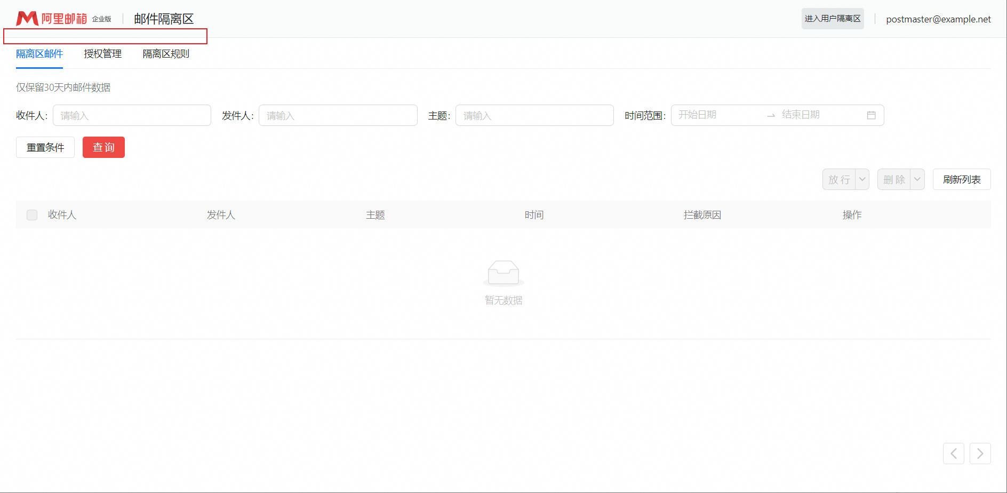
Task: Click the 查询 button
Action: coord(103,147)
